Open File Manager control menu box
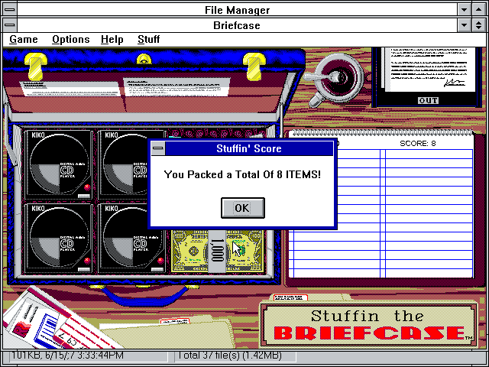This screenshot has width=489, height=367. pyautogui.click(x=10, y=9)
